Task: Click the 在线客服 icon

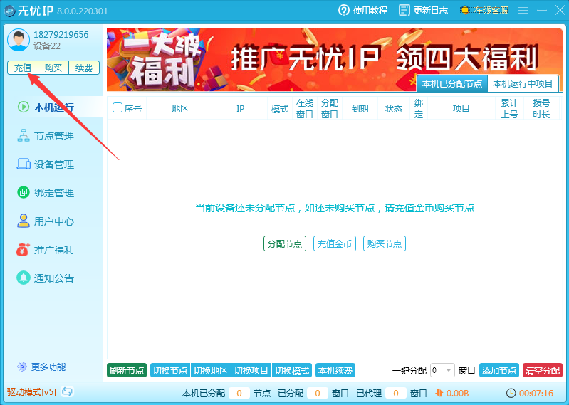Action: point(465,10)
